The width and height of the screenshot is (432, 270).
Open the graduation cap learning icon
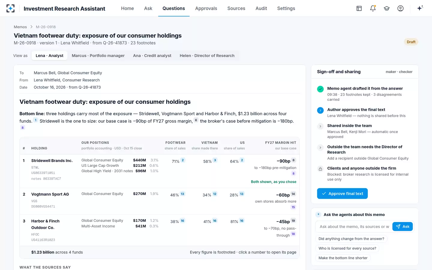387,8
